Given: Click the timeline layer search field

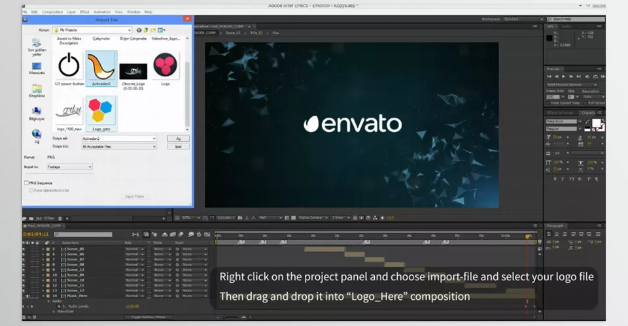Looking at the screenshot, I should tap(83, 235).
